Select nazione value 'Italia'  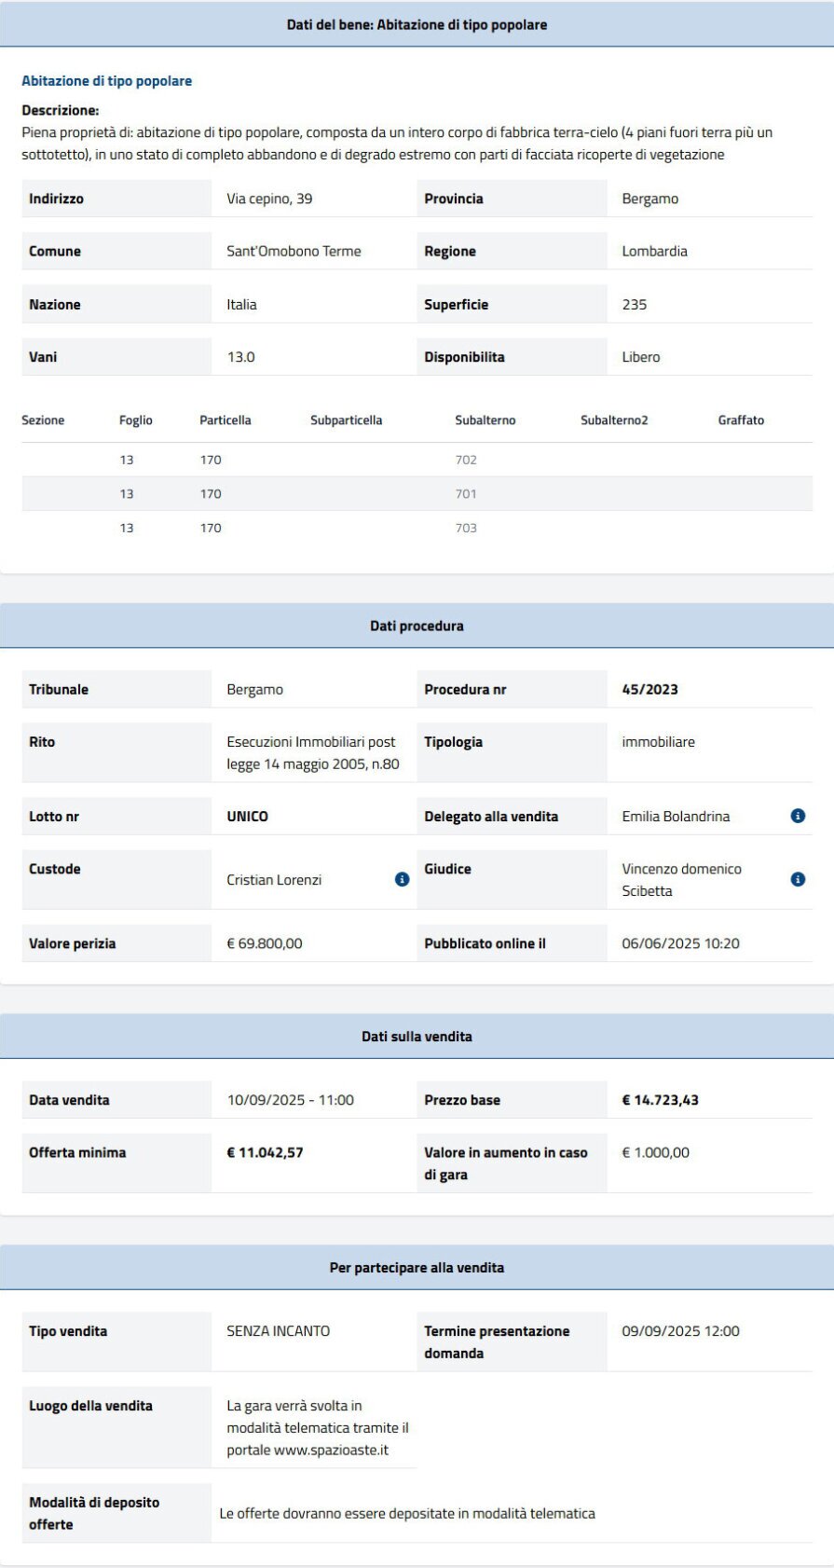pyautogui.click(x=241, y=304)
